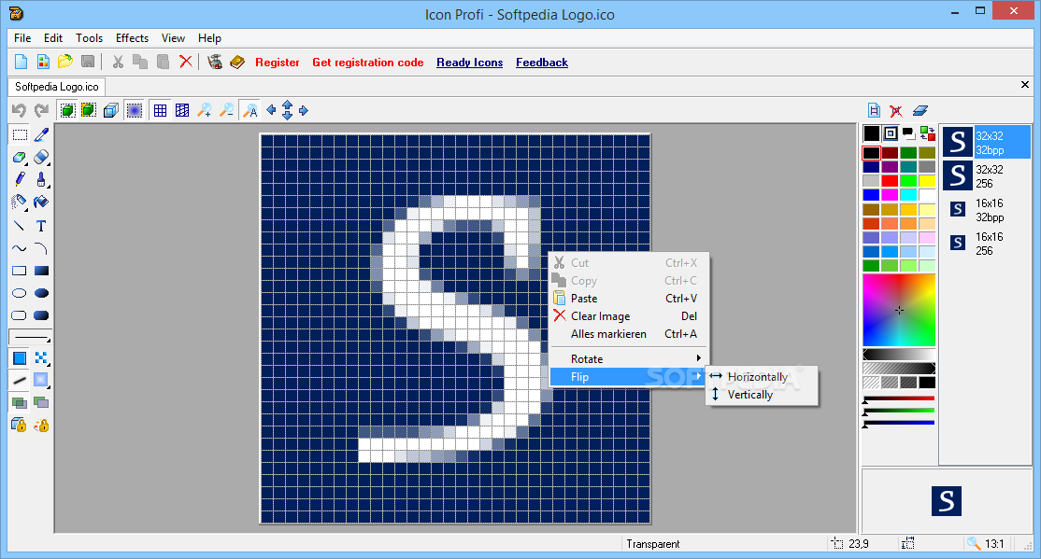Open the Feedback link
The height and width of the screenshot is (559, 1041).
pos(542,63)
